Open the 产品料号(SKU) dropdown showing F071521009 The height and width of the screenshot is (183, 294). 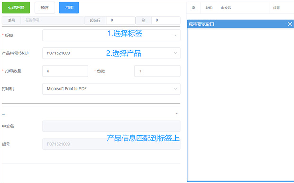pos(111,53)
